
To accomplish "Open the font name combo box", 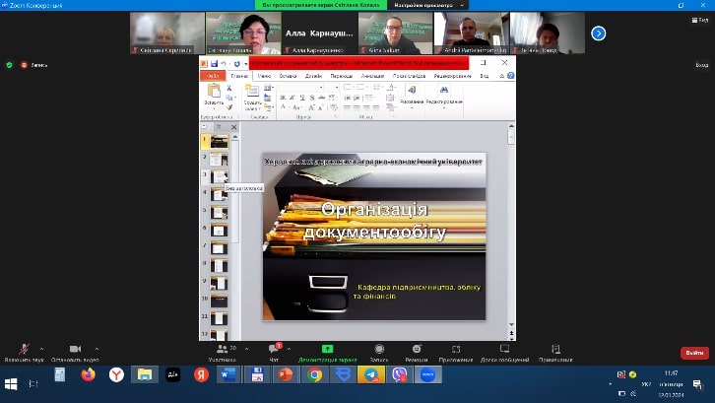I will 301,87.
